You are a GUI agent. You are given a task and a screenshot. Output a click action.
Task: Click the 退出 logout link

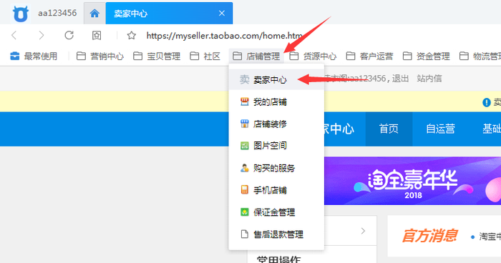point(400,78)
